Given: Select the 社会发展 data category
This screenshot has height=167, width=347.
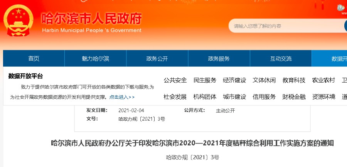Looking at the screenshot, I should tap(175, 97).
